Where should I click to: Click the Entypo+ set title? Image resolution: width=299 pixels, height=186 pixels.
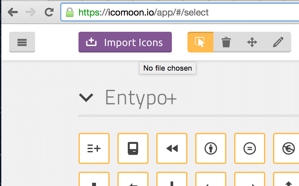[x=141, y=97]
